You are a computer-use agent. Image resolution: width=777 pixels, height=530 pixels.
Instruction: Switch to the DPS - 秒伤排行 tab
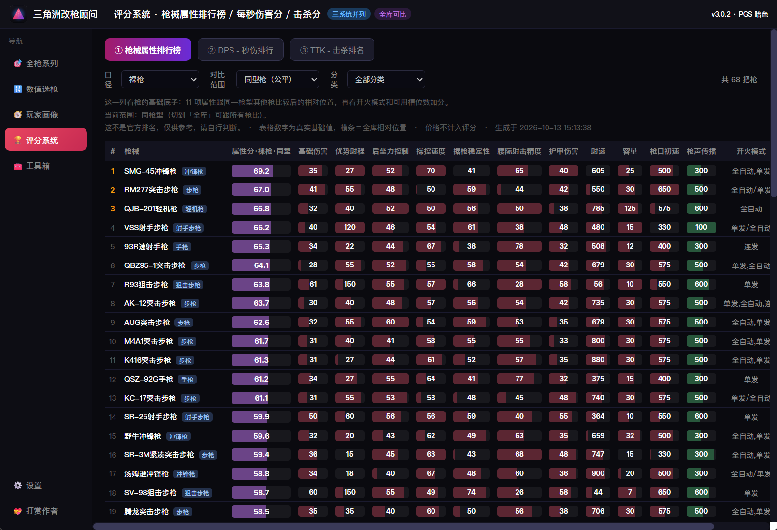pyautogui.click(x=240, y=50)
